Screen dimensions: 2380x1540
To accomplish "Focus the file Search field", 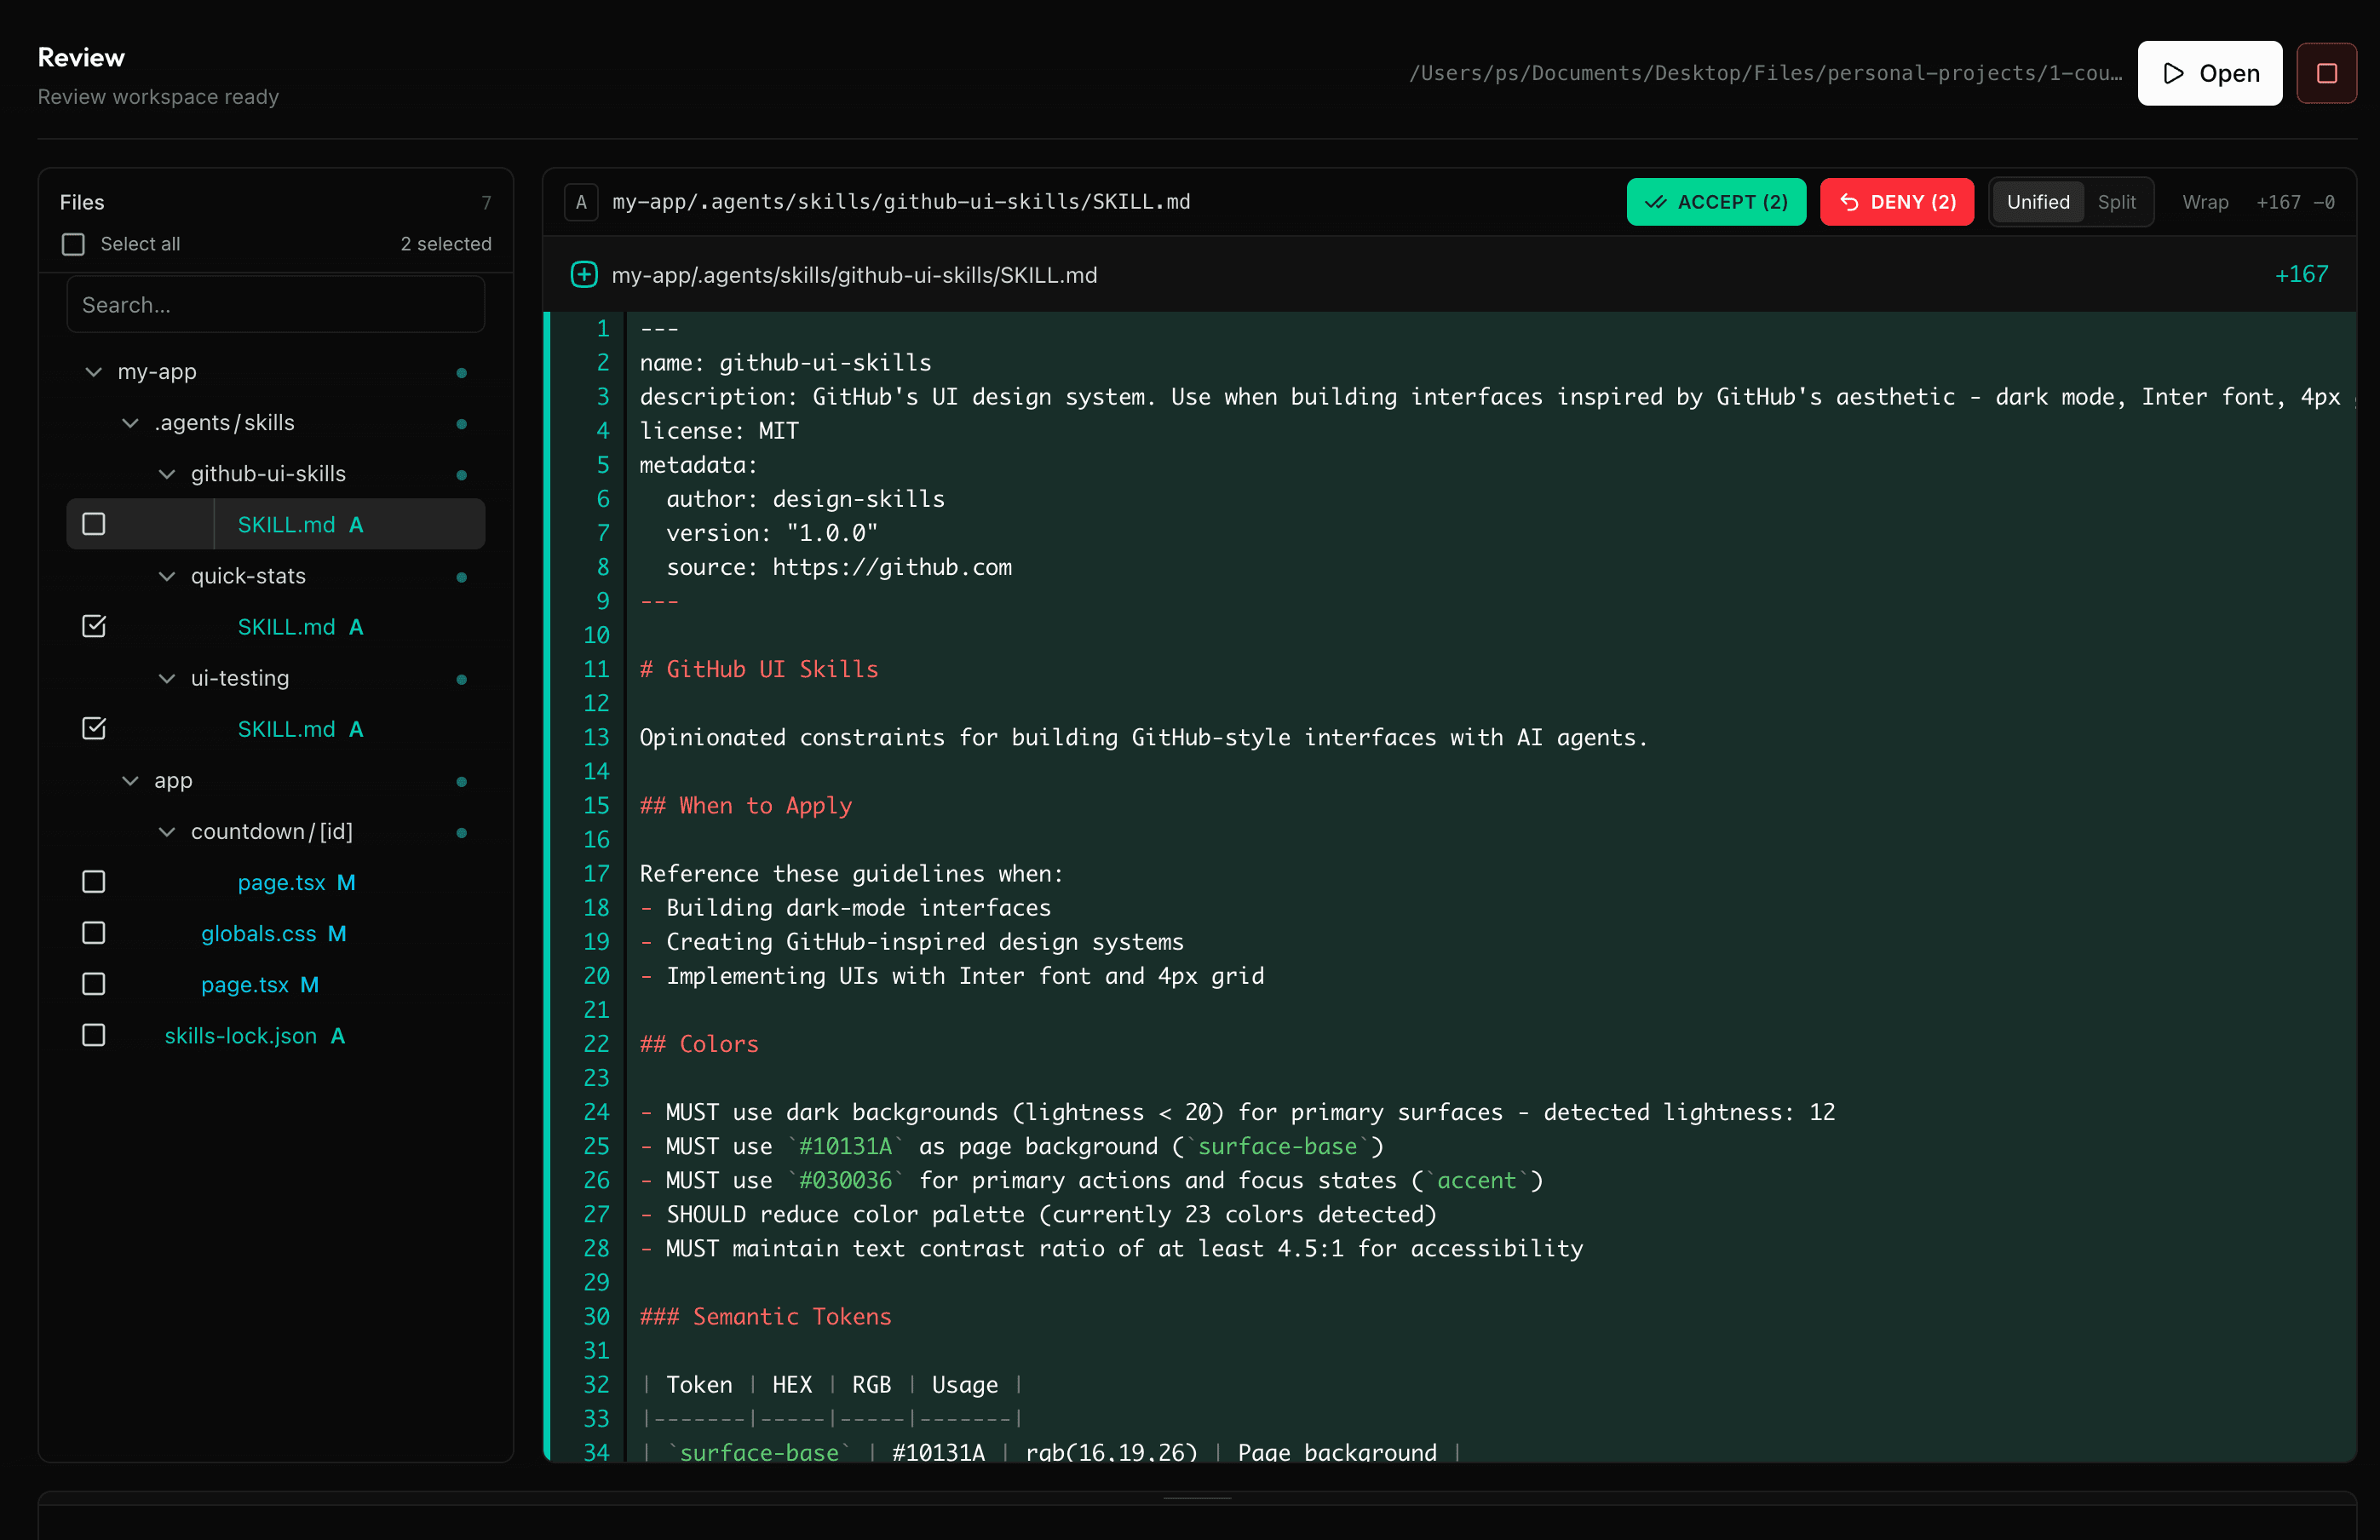I will coord(276,305).
